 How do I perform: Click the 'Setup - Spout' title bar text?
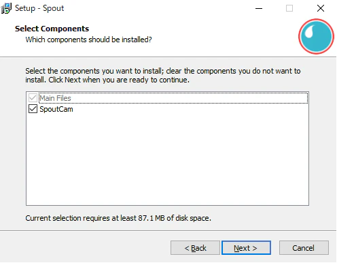click(x=39, y=8)
